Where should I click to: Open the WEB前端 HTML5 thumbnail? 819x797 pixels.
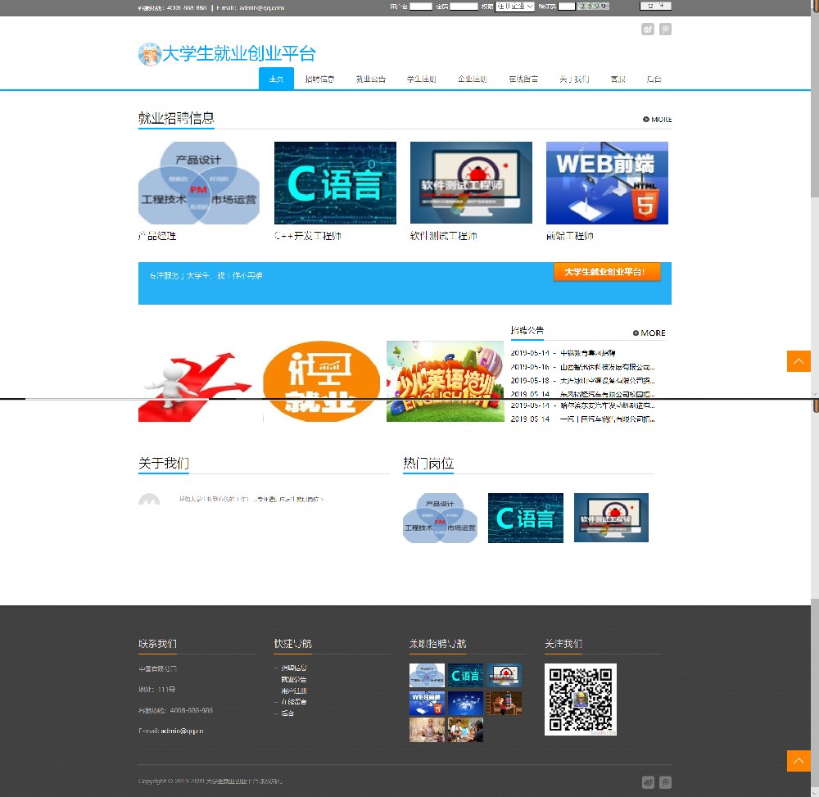607,183
